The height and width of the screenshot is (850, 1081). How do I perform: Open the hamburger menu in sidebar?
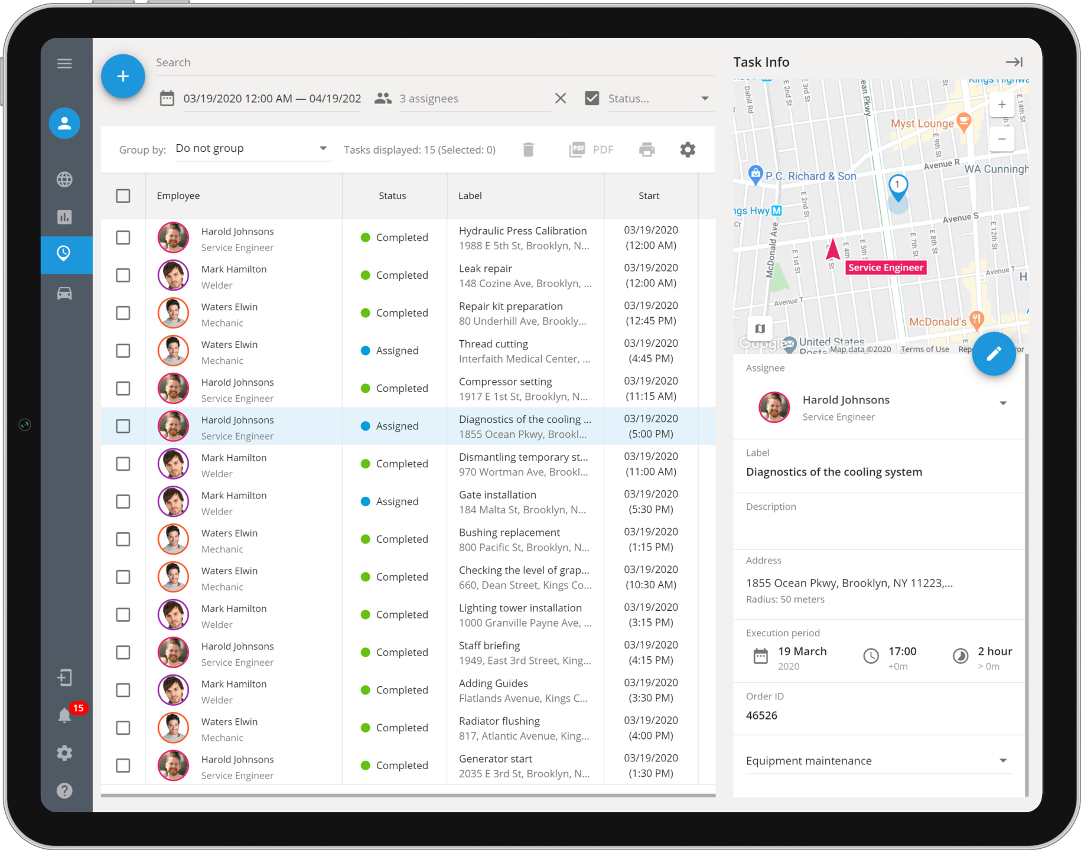tap(64, 64)
